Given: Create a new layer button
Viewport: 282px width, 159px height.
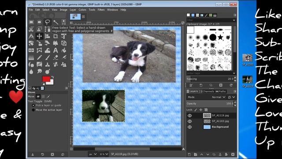Looking at the screenshot, I should [x=189, y=155].
